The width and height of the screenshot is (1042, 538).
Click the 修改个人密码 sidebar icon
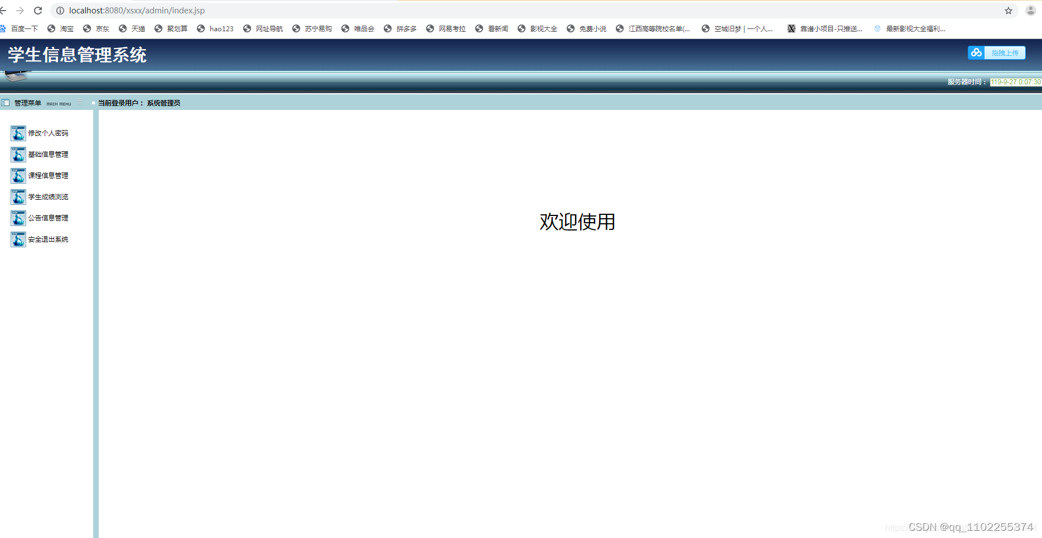(x=17, y=133)
